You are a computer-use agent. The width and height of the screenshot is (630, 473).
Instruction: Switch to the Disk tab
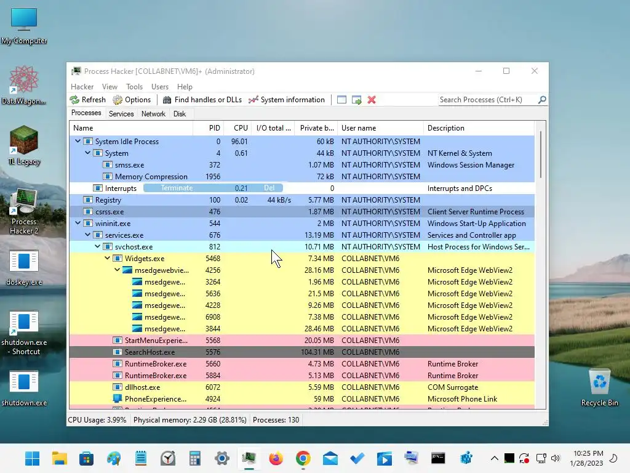[x=180, y=114]
